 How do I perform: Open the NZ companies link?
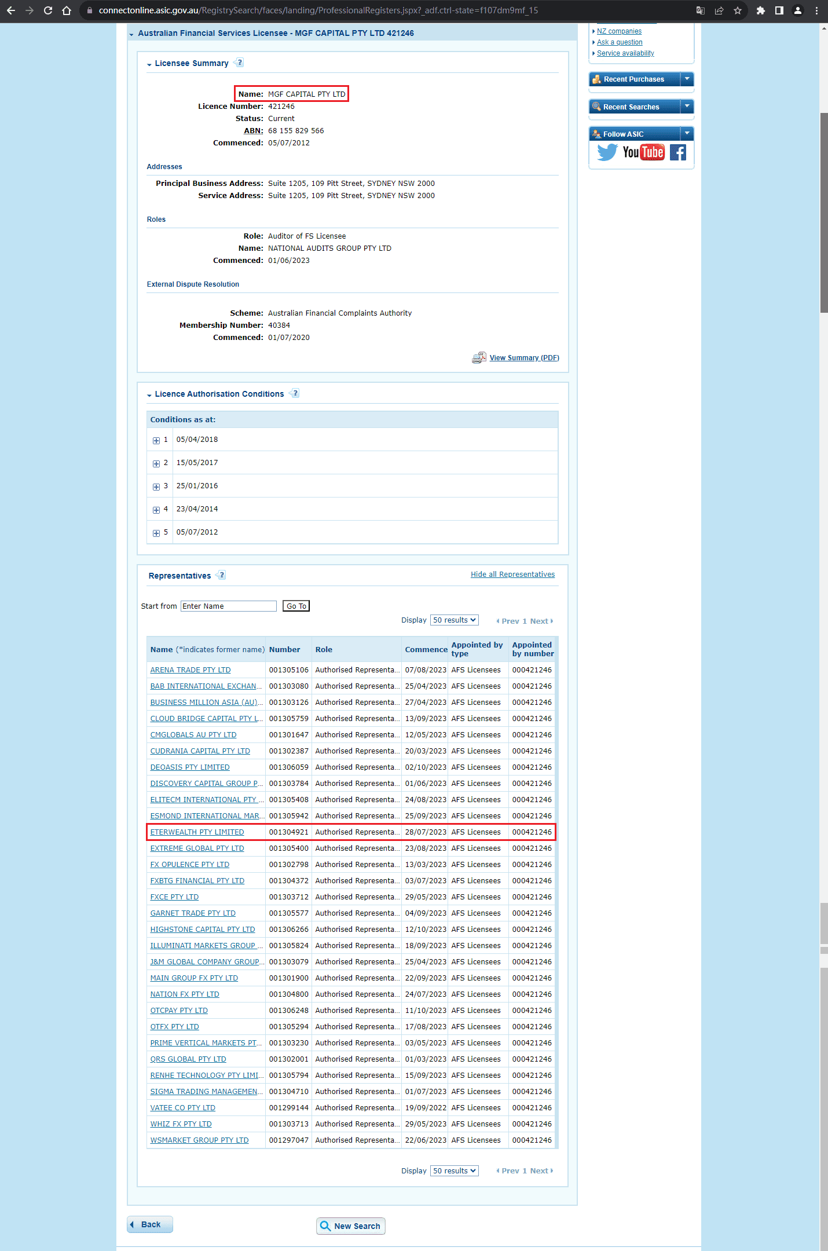tap(619, 31)
